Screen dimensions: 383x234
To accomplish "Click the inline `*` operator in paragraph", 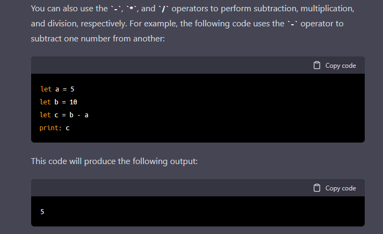I will 132,9.
